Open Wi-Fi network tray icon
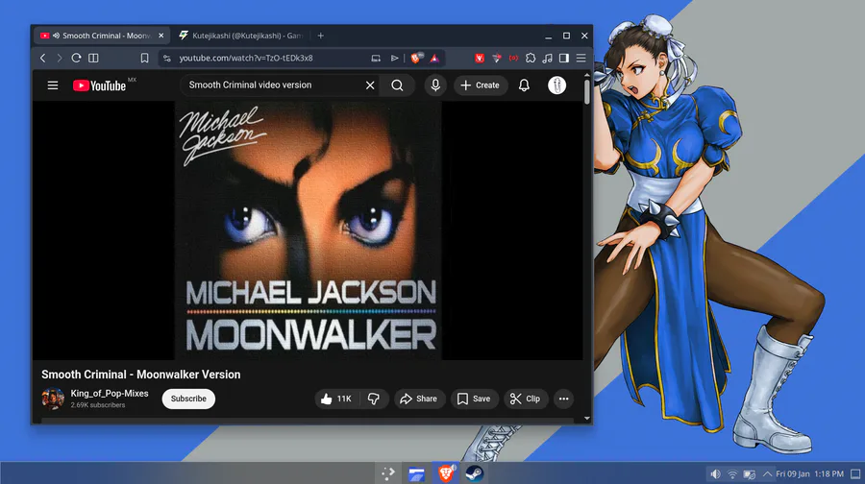The image size is (865, 484). tap(732, 474)
